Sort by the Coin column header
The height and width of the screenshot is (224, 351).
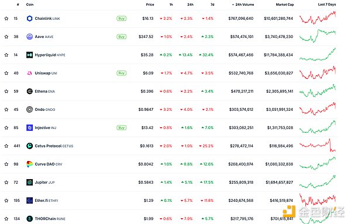tap(30, 5)
